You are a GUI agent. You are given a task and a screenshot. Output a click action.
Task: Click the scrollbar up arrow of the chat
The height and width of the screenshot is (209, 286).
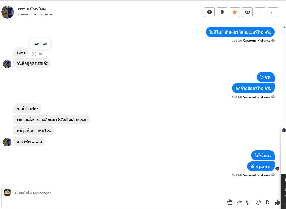click(x=284, y=27)
